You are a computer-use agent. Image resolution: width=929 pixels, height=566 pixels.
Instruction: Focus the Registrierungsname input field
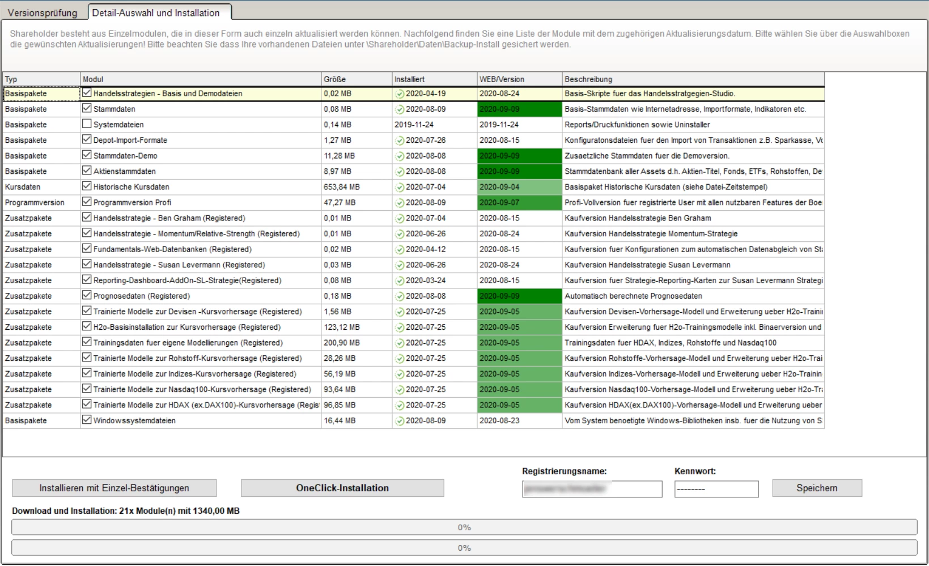pyautogui.click(x=592, y=488)
